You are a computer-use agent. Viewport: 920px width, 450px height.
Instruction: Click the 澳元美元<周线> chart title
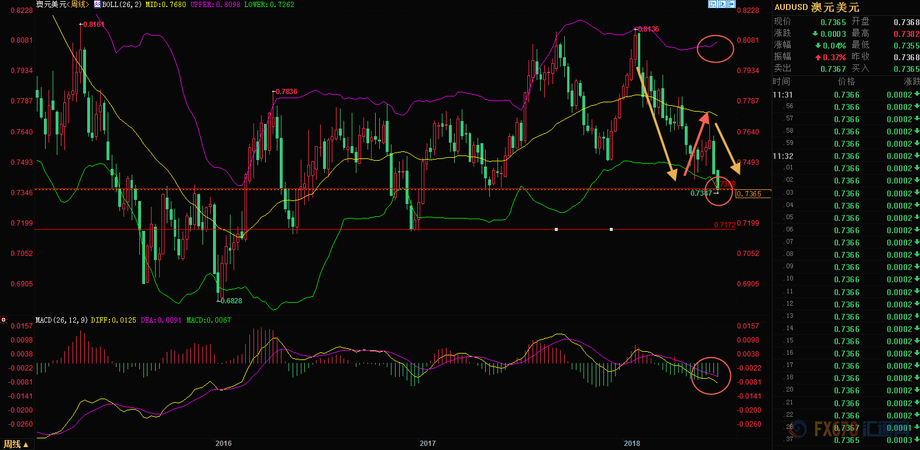(x=63, y=5)
